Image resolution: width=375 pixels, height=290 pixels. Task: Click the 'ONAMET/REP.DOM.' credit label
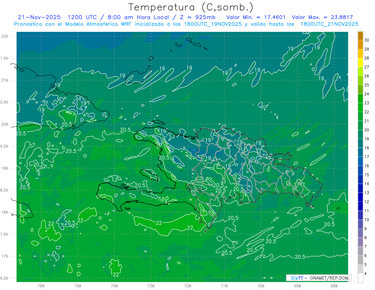tap(330, 278)
